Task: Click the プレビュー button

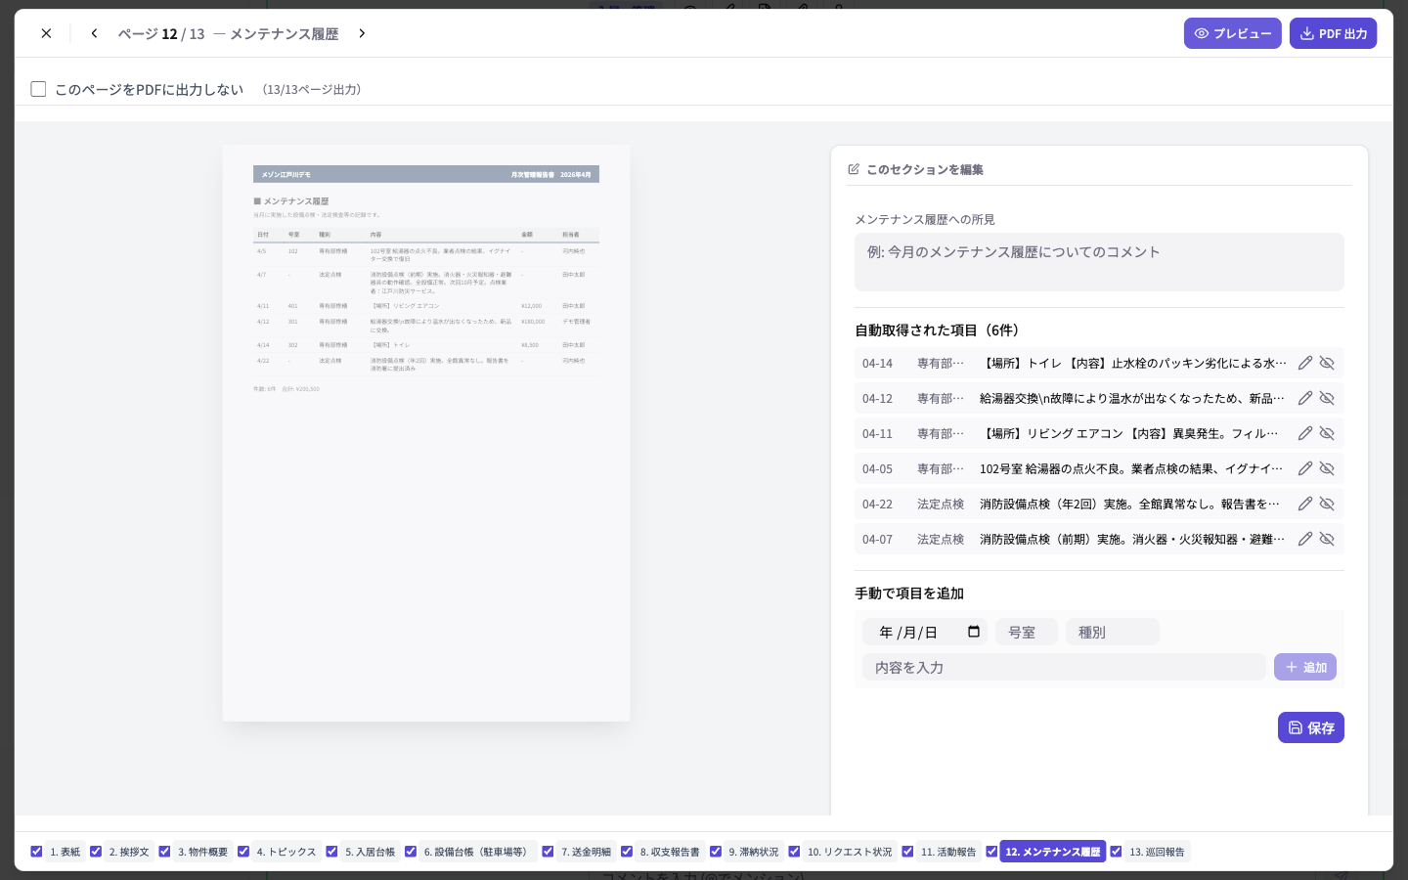Action: coord(1232,33)
